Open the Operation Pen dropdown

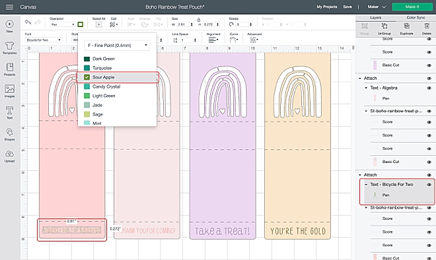(x=63, y=24)
